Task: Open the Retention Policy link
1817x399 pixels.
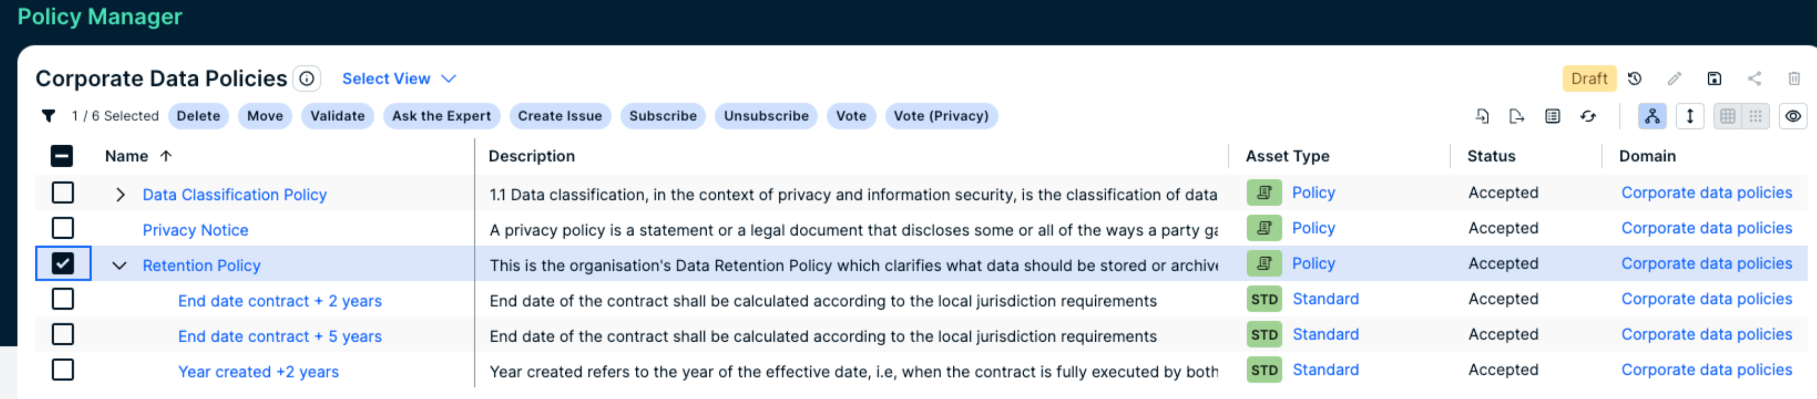Action: (x=201, y=265)
